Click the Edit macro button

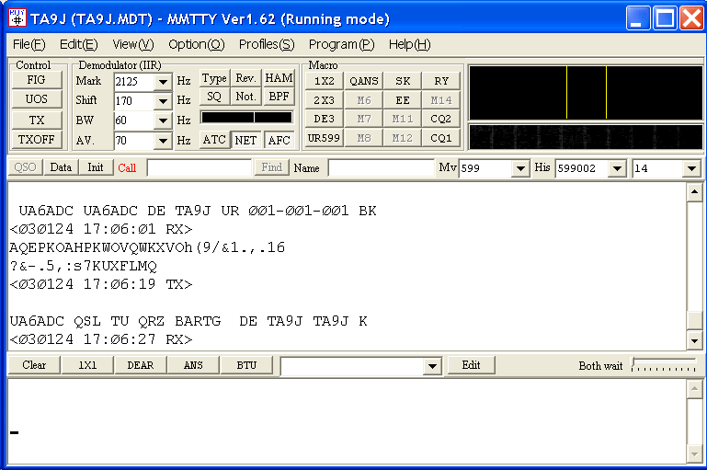click(471, 365)
